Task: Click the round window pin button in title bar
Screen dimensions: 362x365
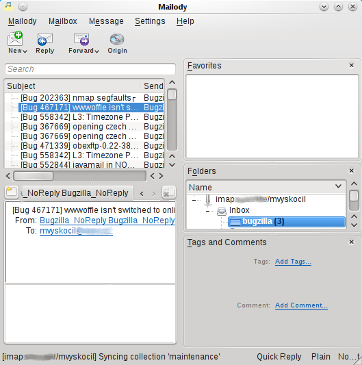Action: [23, 7]
